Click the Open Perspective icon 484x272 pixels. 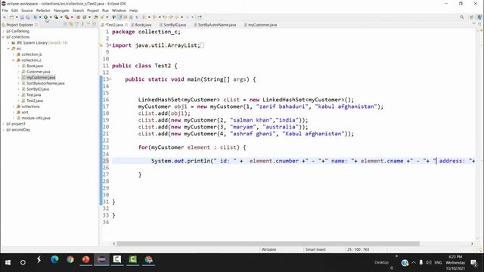click(472, 17)
